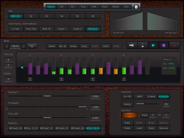Switch to the Export tab
Image resolution: width=184 pixels, height=138 pixels.
click(x=105, y=7)
